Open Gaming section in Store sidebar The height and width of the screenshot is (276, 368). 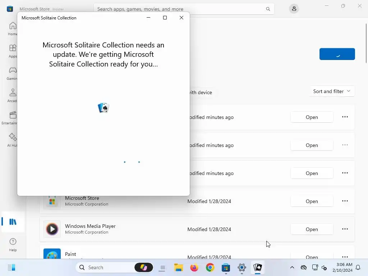[12, 73]
